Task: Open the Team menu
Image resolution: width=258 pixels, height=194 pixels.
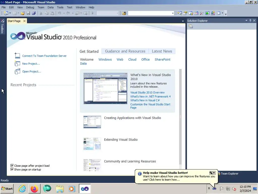Action: click(41, 7)
